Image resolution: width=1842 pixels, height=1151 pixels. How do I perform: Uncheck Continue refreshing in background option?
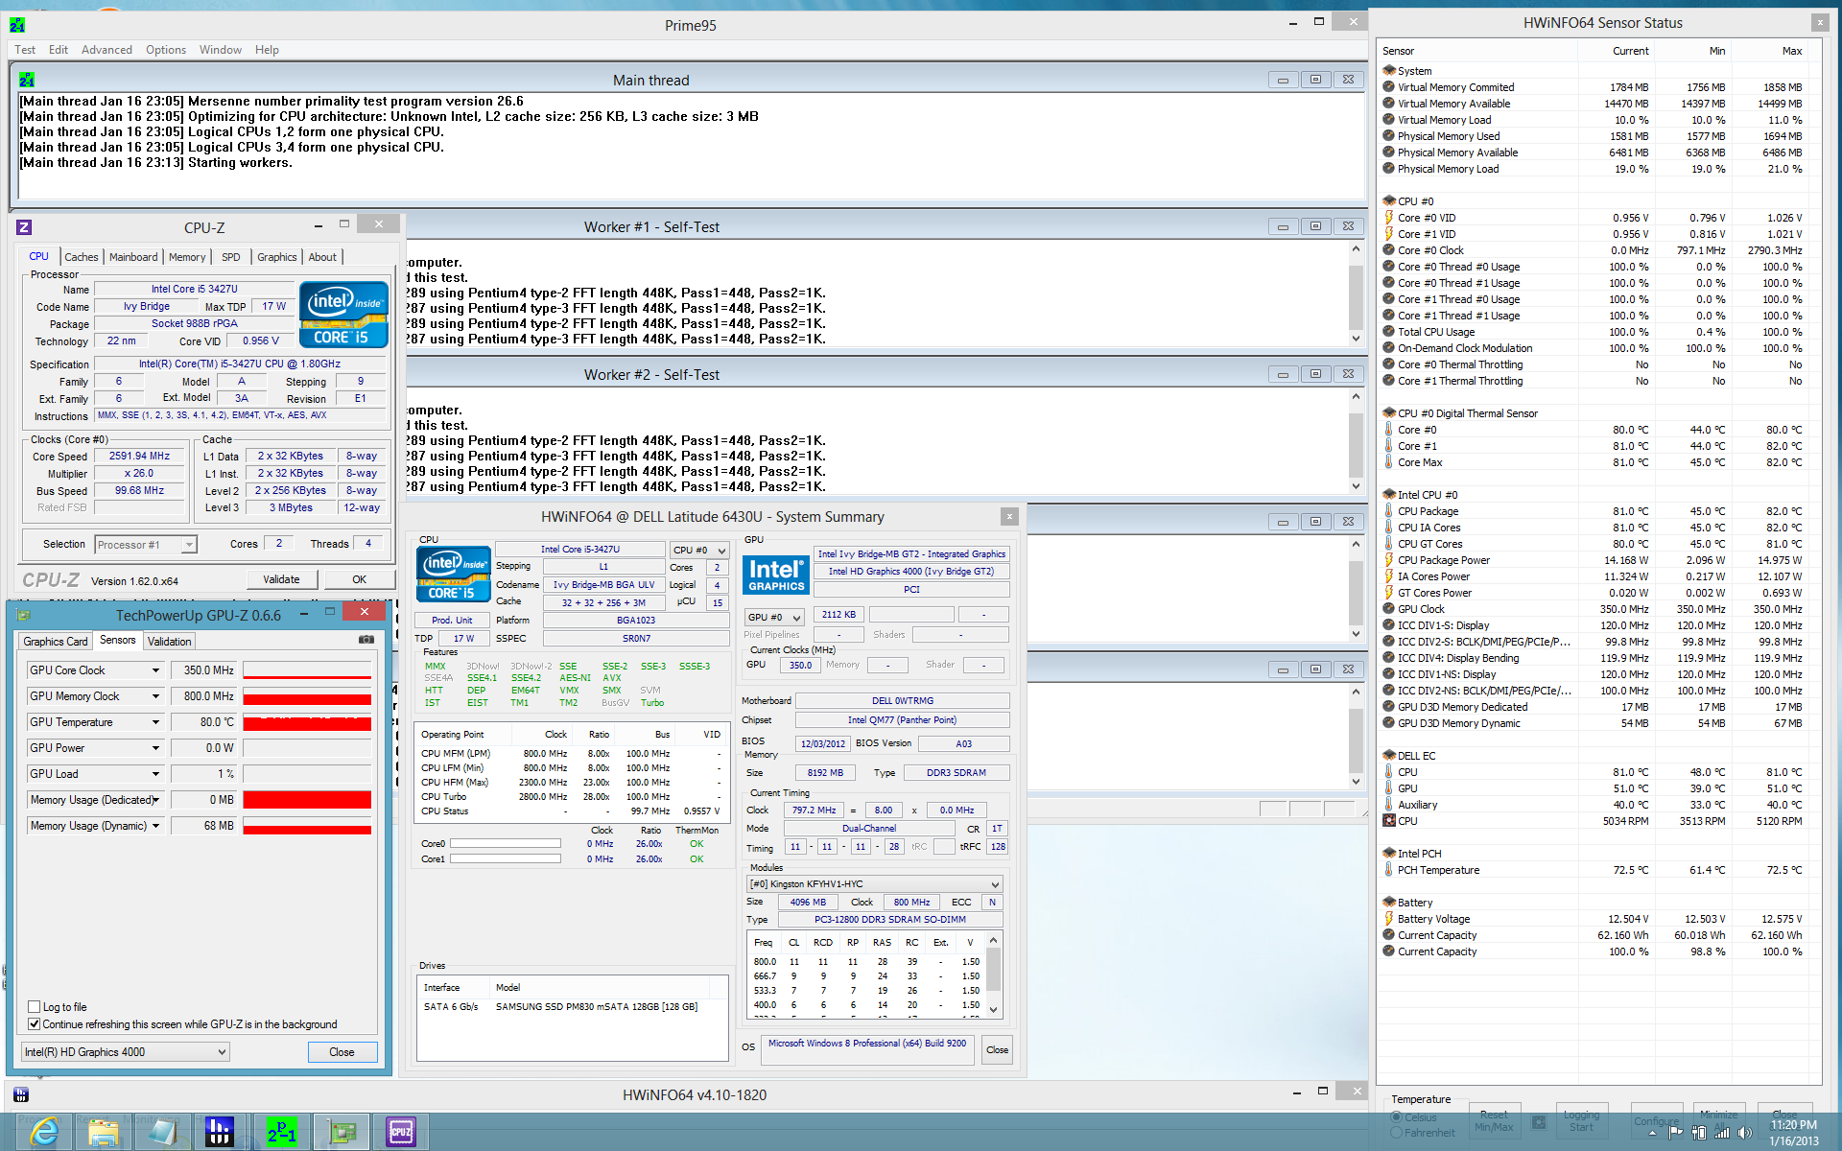(35, 1024)
